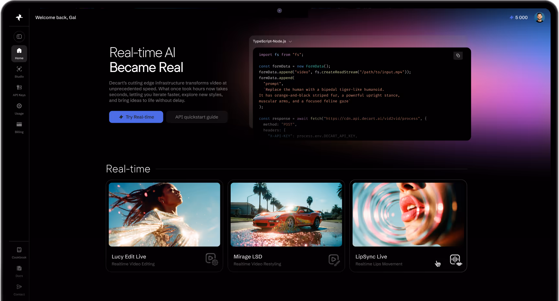Open the API quickstart guide
The height and width of the screenshot is (301, 559).
[x=197, y=117]
